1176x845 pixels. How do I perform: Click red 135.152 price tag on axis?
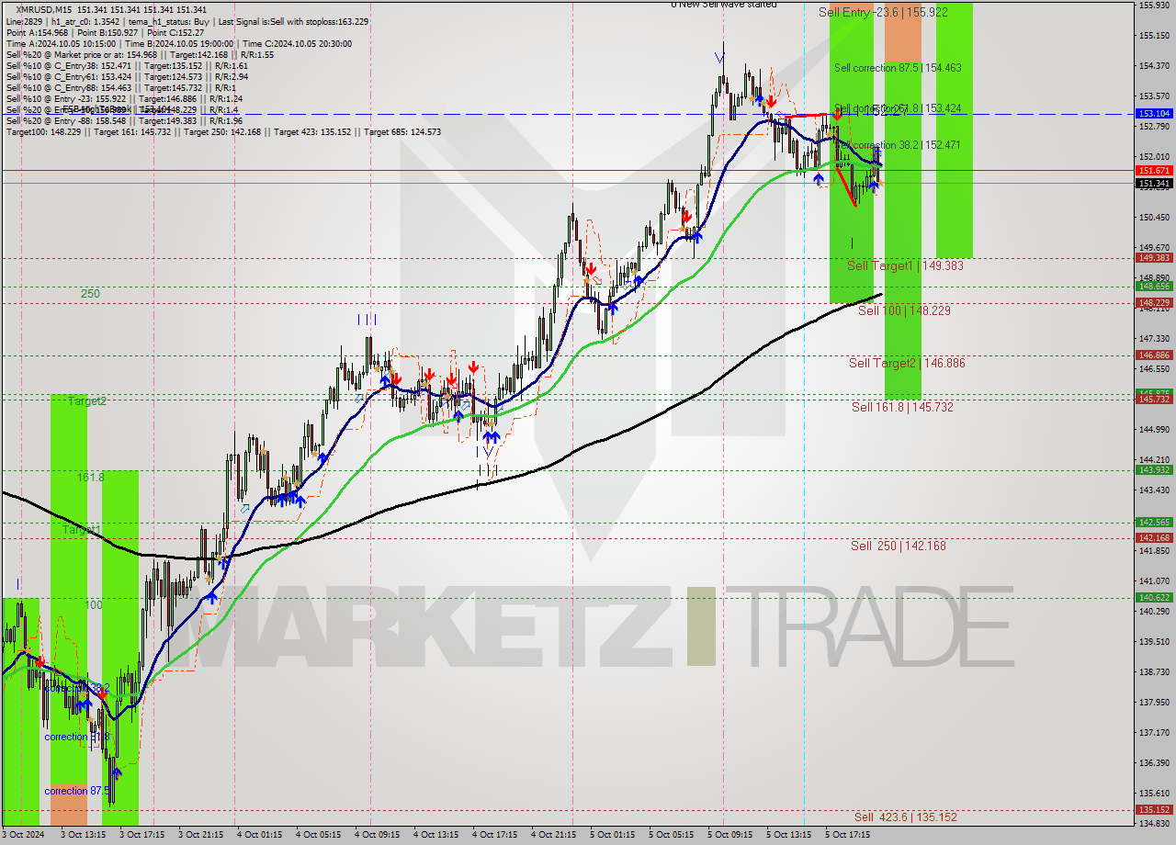pos(1154,810)
